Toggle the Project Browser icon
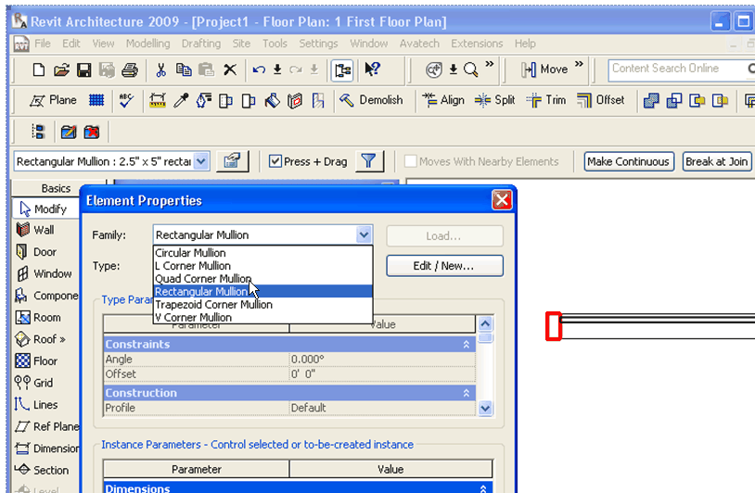 tap(342, 70)
